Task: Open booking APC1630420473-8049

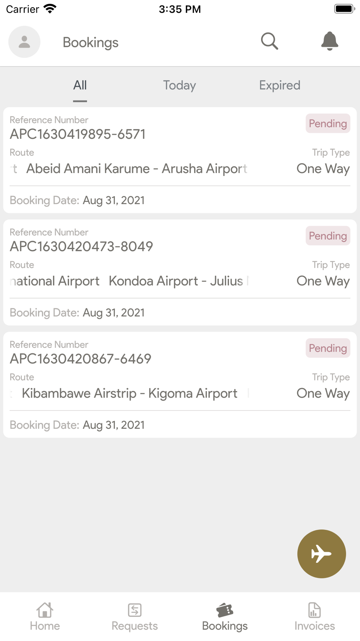Action: pyautogui.click(x=81, y=247)
